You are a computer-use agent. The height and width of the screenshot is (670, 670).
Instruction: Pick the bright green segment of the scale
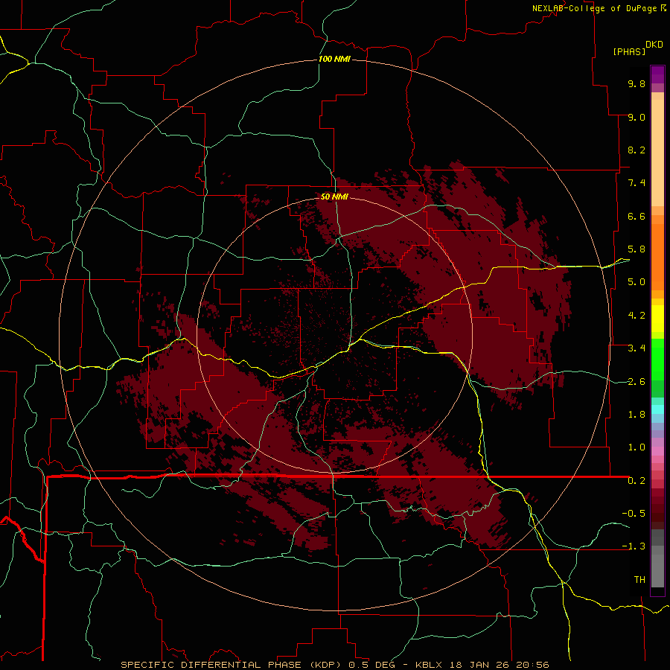(657, 359)
